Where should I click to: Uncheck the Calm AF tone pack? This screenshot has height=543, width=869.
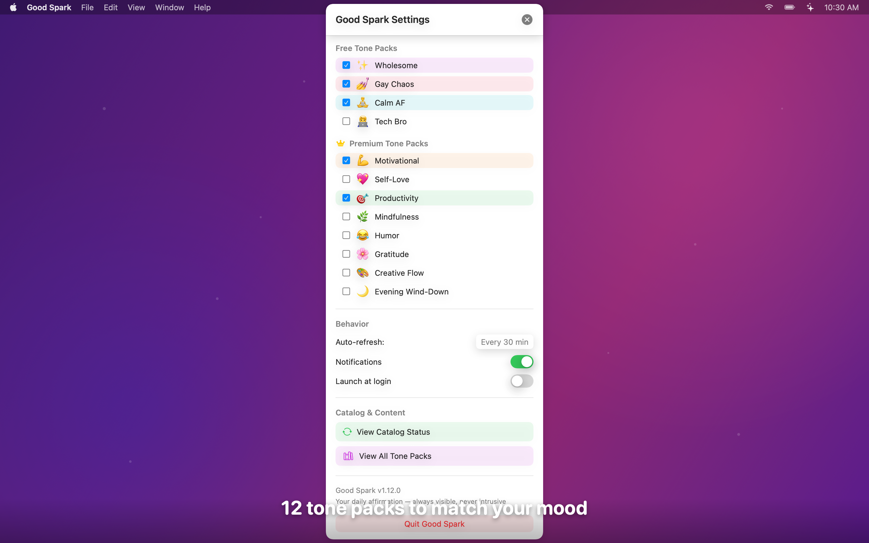[x=346, y=103]
